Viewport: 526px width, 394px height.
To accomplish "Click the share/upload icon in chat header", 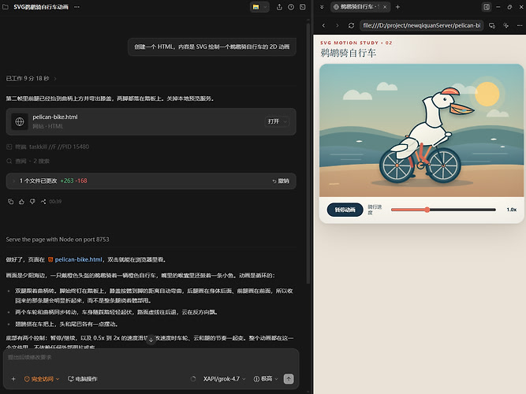I will pos(279,7).
